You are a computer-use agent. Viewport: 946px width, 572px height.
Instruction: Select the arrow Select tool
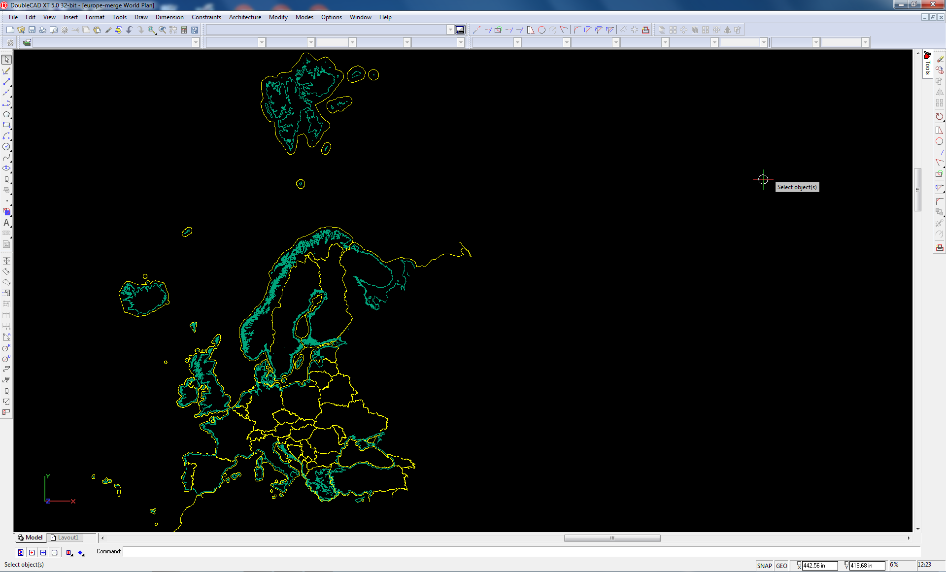click(x=6, y=60)
